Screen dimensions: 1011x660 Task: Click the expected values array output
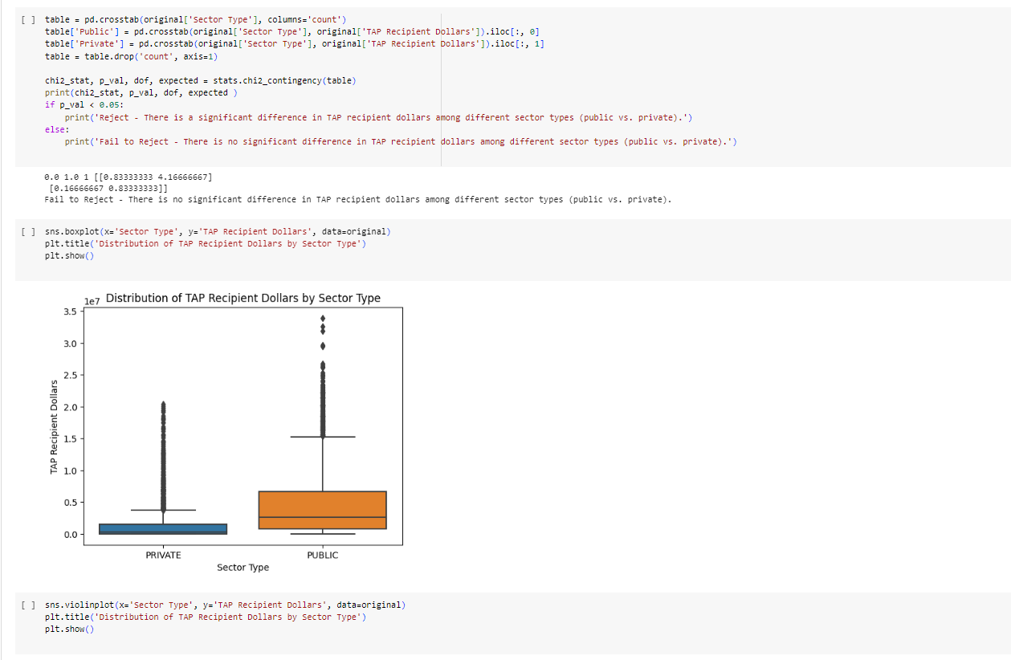128,181
